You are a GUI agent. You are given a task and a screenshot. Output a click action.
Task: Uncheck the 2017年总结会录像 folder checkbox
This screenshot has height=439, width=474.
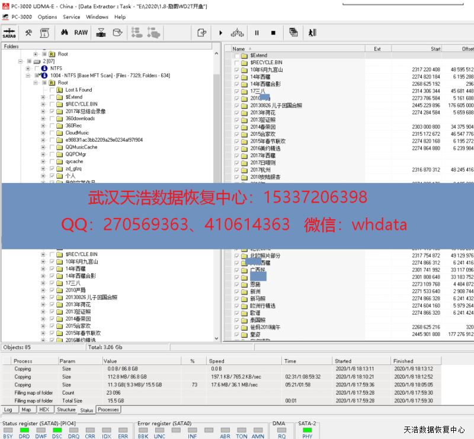pyautogui.click(x=52, y=111)
